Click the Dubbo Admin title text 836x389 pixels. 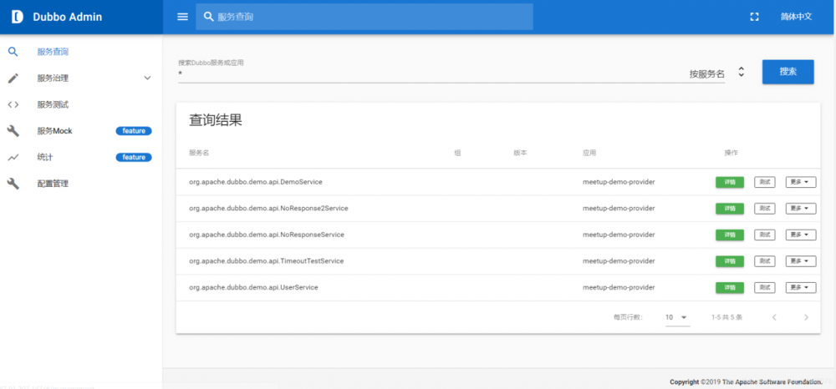(67, 17)
